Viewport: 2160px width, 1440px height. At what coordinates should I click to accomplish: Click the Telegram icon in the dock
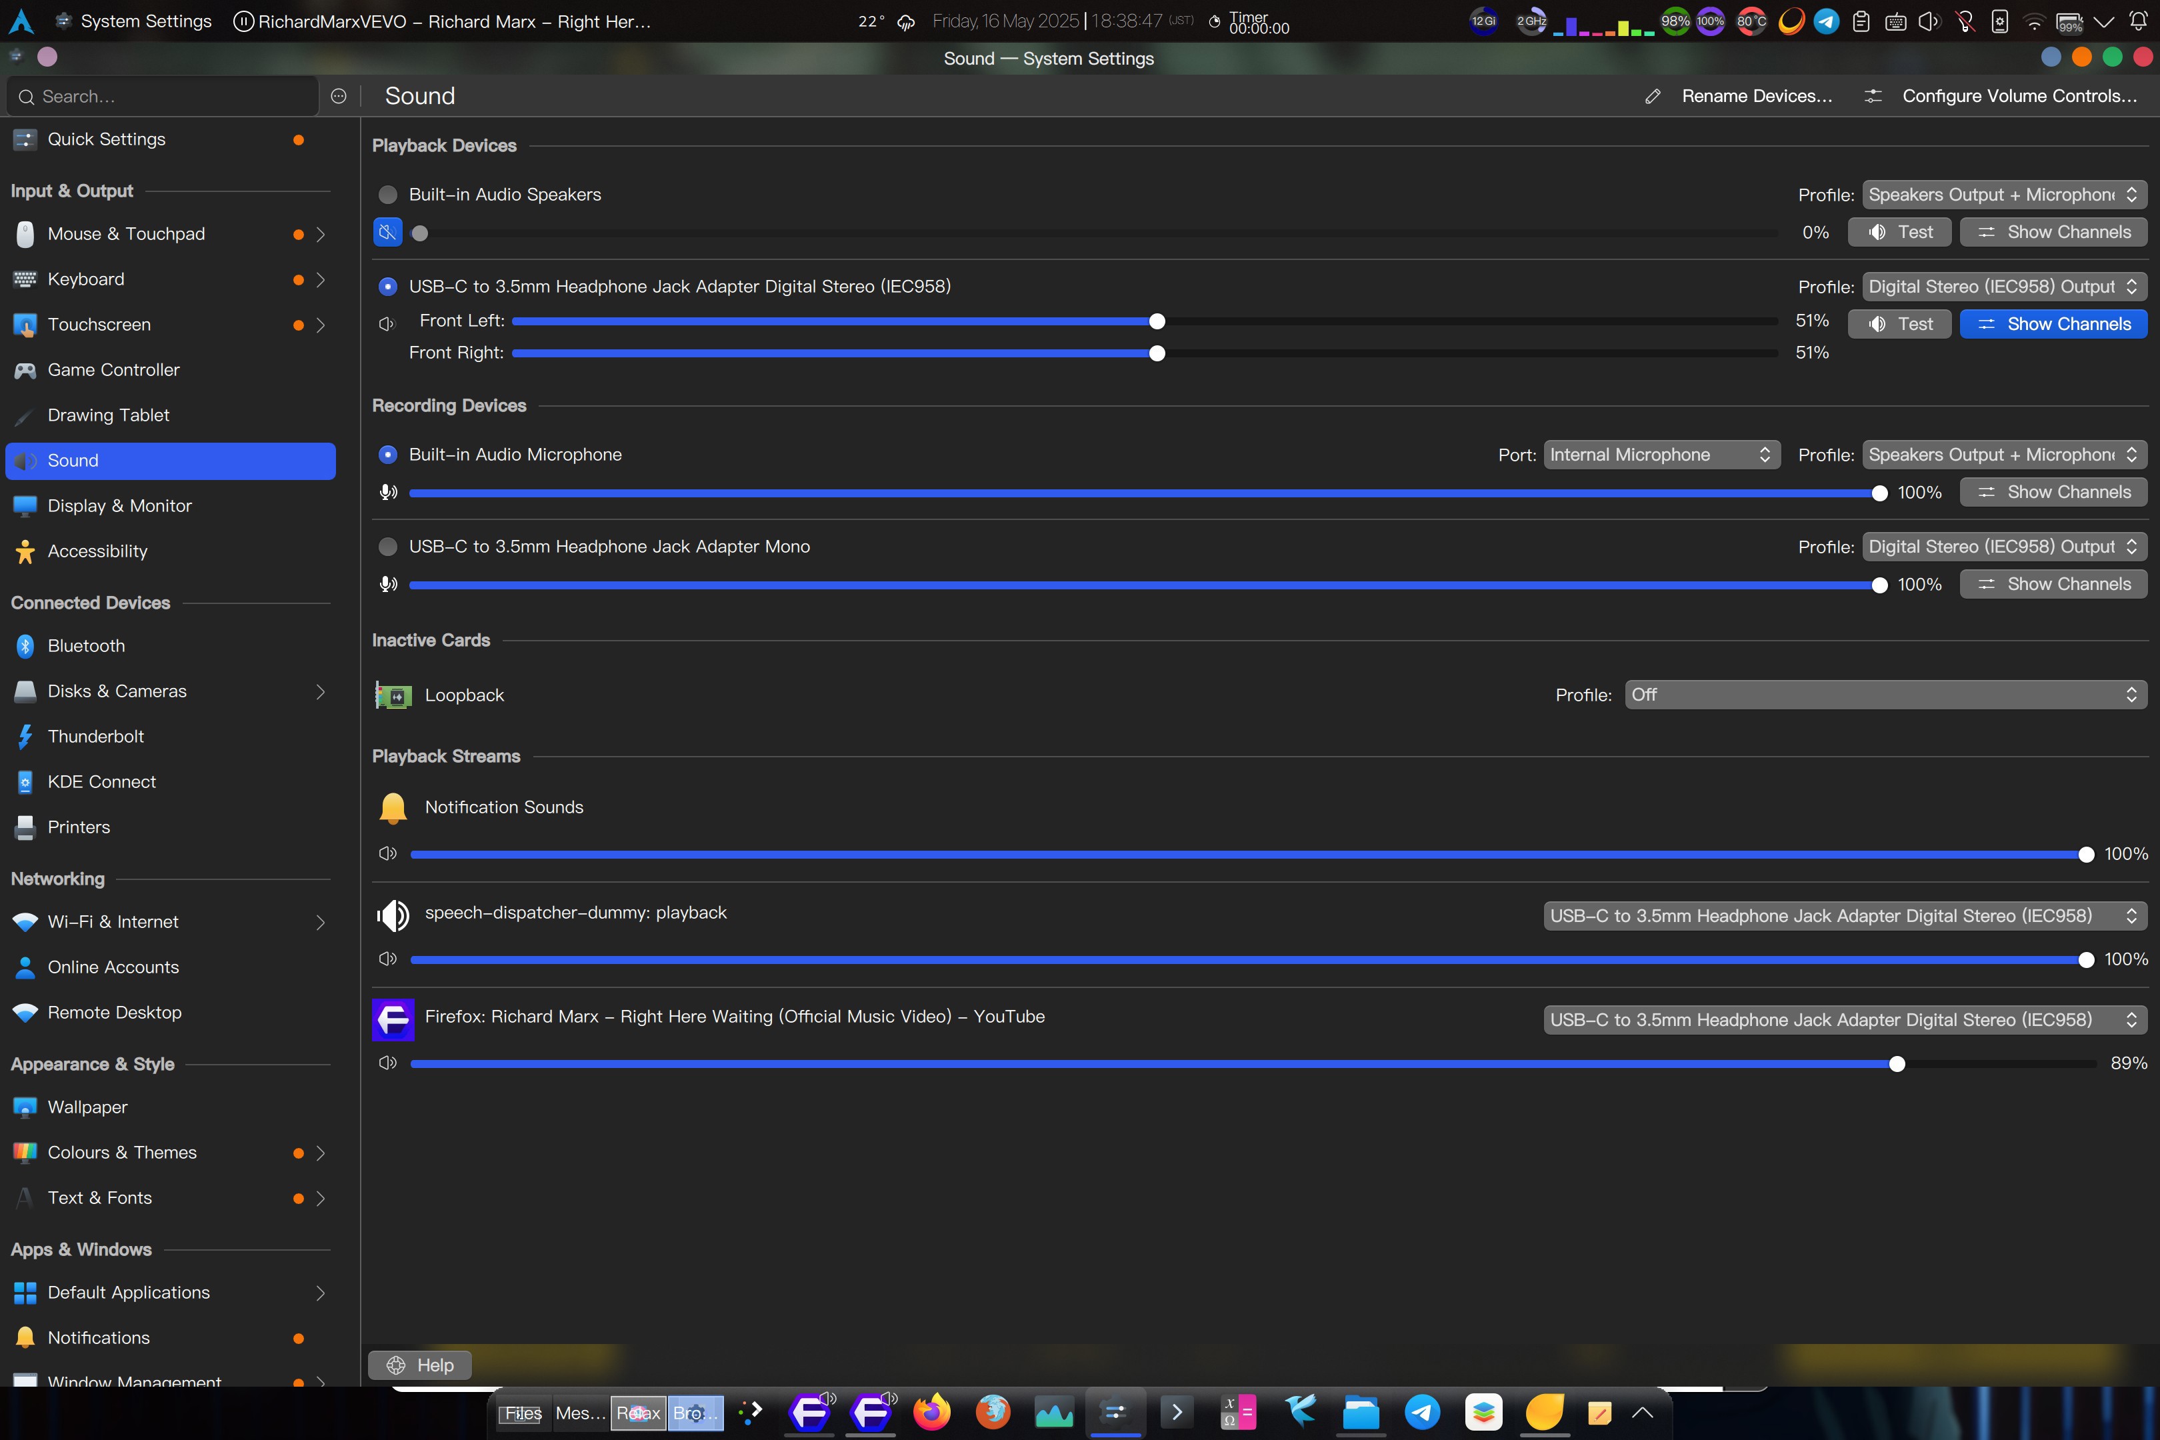click(x=1421, y=1413)
